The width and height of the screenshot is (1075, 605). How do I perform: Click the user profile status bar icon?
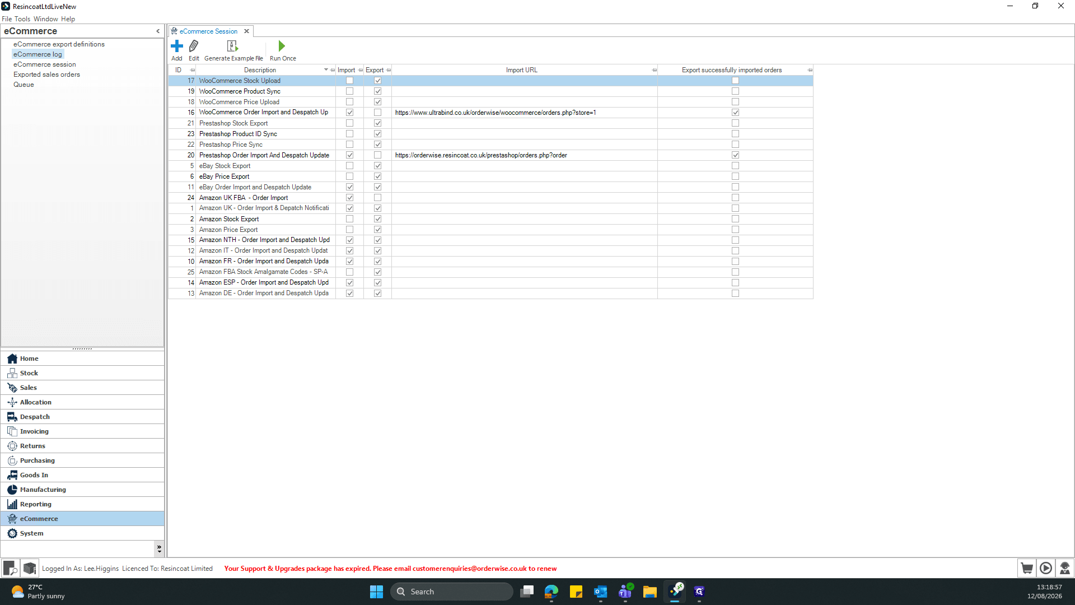click(x=1065, y=568)
